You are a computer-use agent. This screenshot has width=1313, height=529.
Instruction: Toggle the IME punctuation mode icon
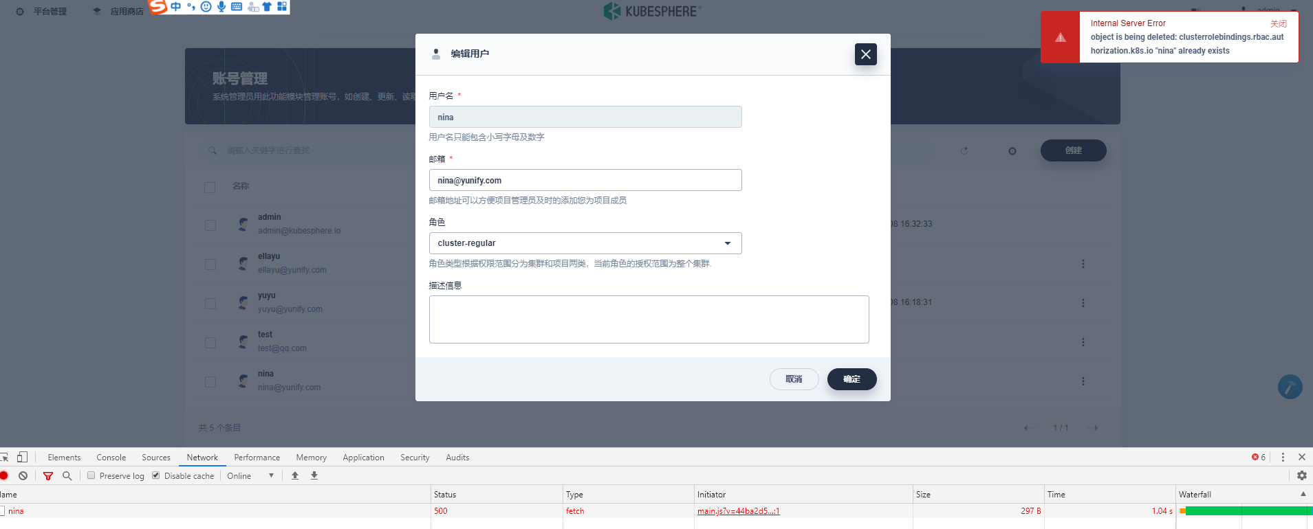[x=191, y=7]
